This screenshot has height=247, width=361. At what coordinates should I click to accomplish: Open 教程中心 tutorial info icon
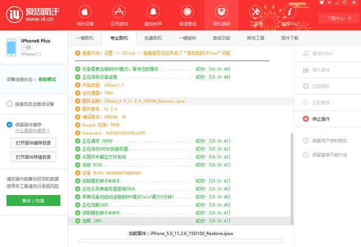(289, 12)
